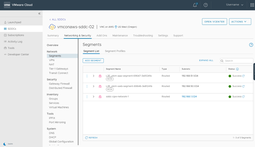
Task: Click the search magnifier icon
Action: coord(222,61)
